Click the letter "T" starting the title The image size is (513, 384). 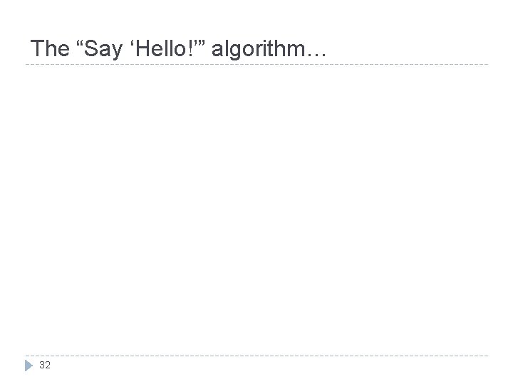pyautogui.click(x=36, y=48)
